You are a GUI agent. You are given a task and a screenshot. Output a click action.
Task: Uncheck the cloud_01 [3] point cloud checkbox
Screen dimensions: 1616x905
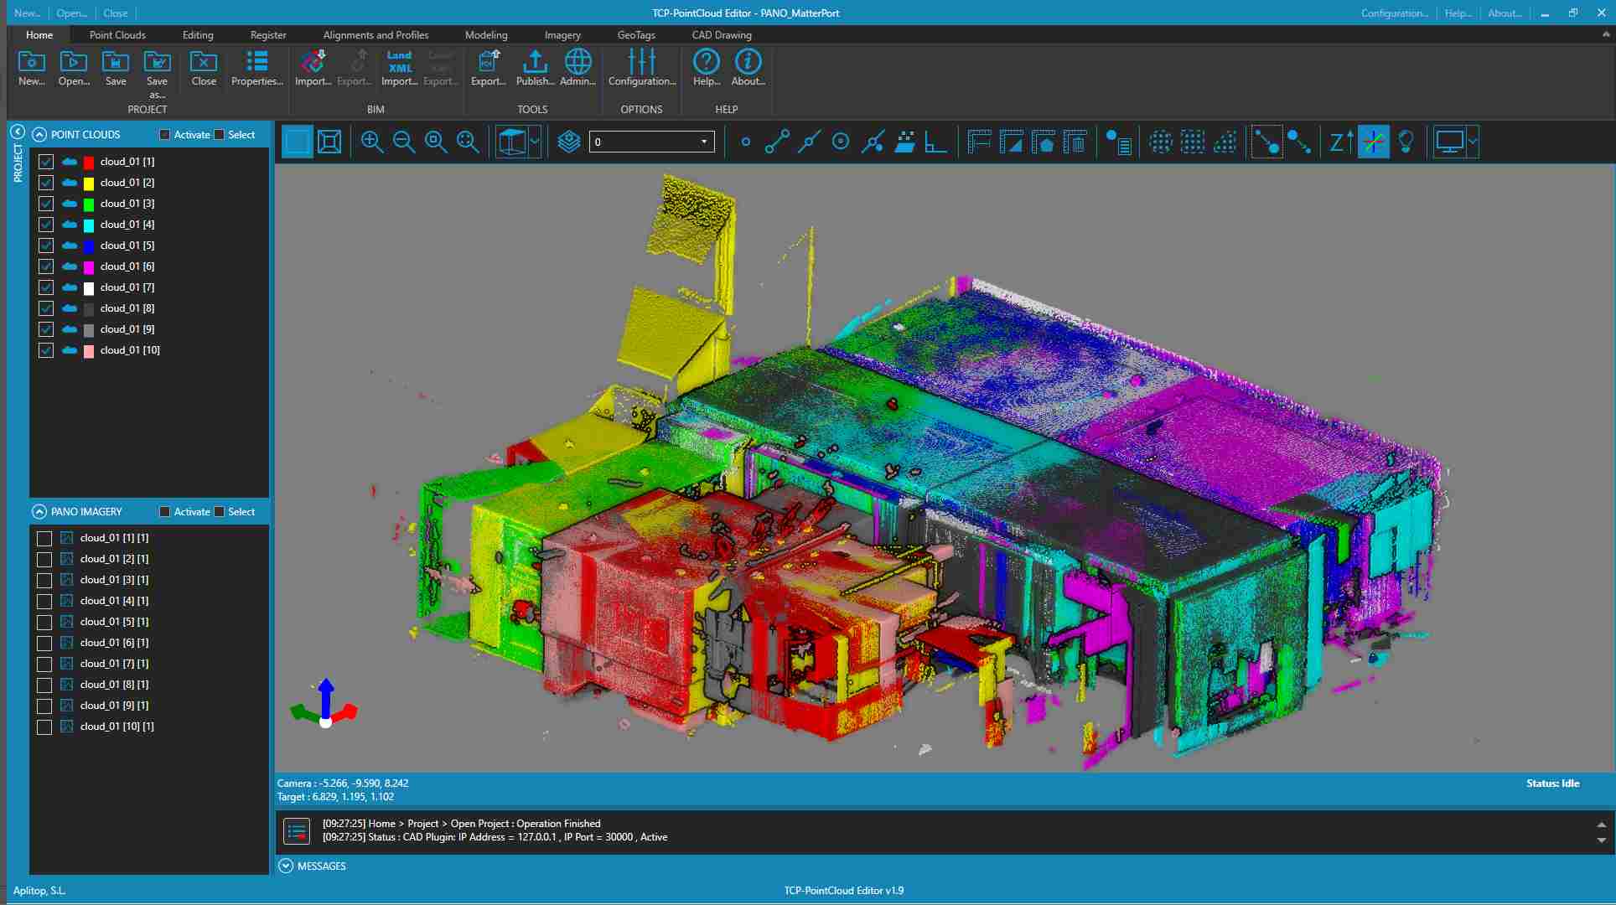point(46,204)
